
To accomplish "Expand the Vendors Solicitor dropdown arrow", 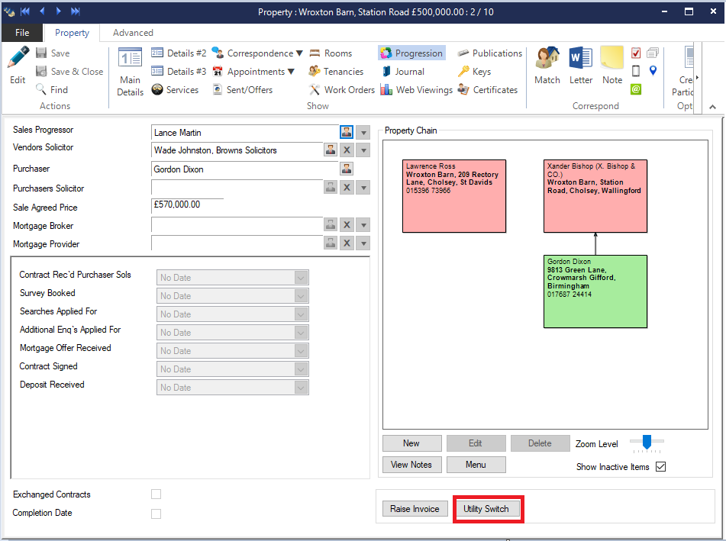I will click(x=363, y=150).
